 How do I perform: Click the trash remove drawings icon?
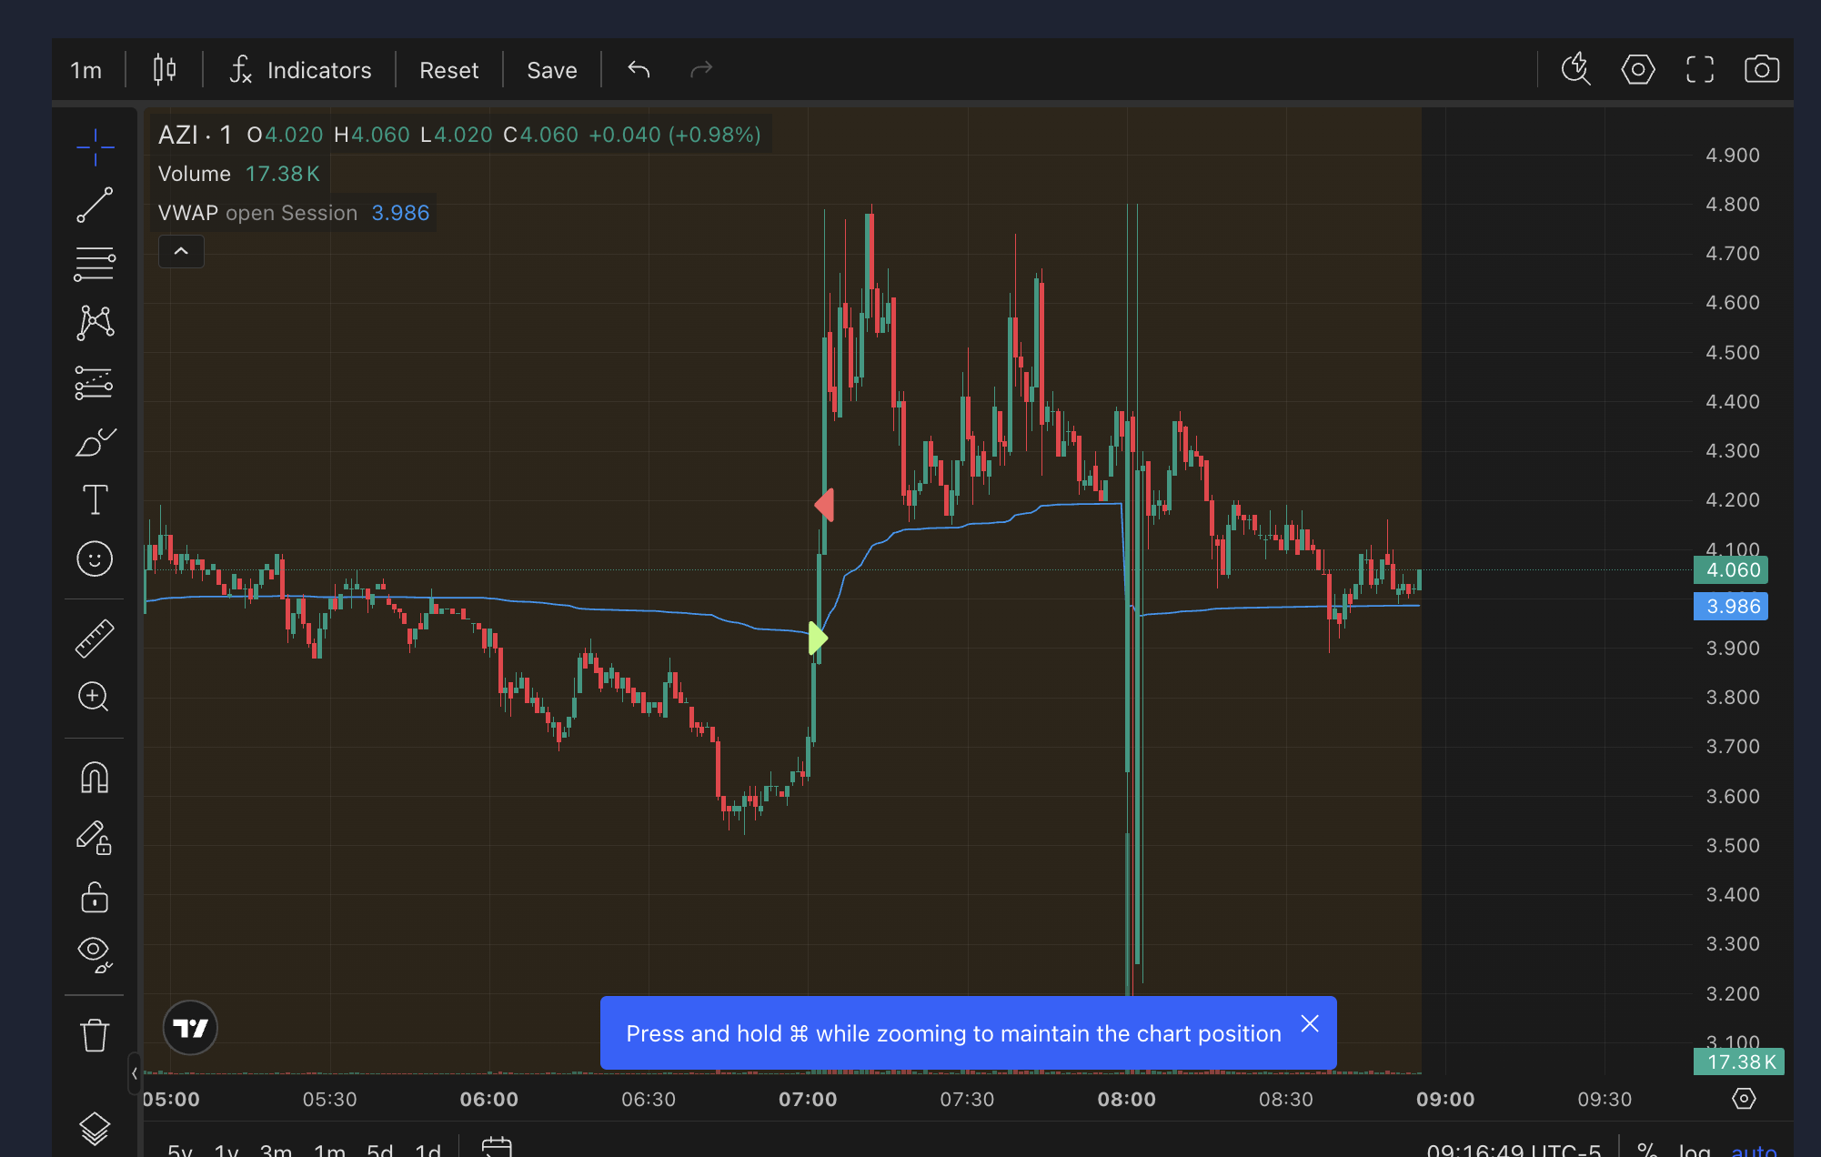[x=95, y=1035]
